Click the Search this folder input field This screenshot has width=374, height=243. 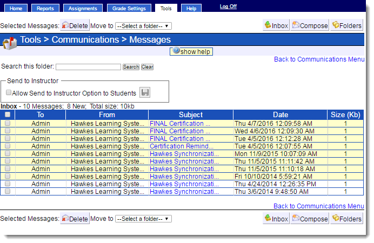[x=88, y=67]
